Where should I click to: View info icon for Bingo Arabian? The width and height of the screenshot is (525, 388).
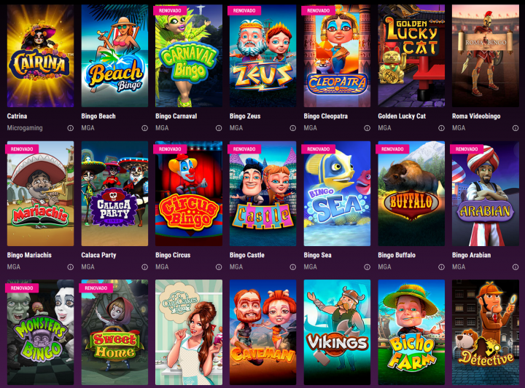(x=516, y=267)
